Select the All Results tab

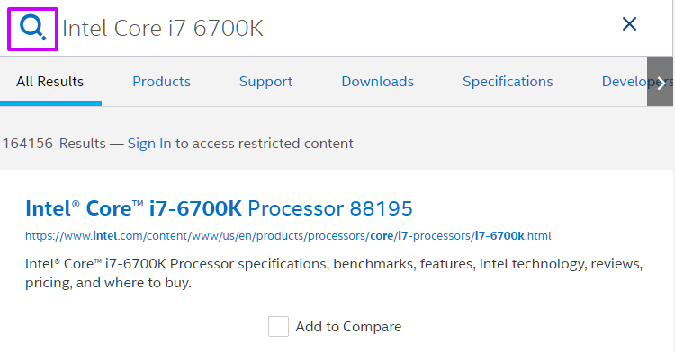[x=49, y=82]
